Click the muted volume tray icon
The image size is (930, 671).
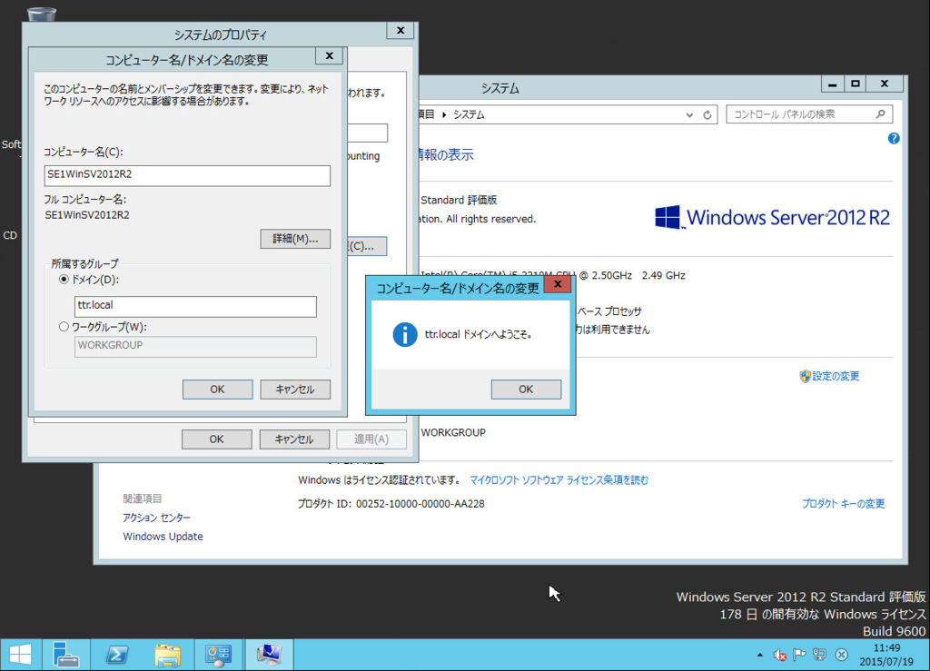point(780,655)
